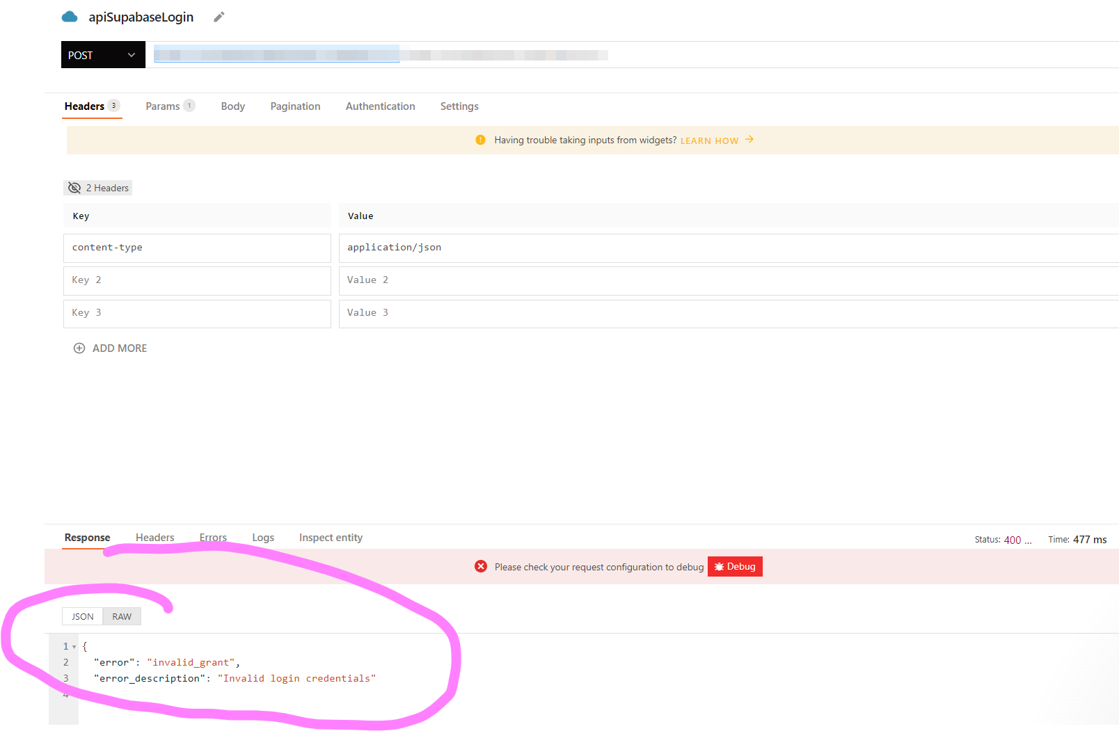Screen dimensions: 1119x731
Task: View the Logs tab in the response panel
Action: 263,537
